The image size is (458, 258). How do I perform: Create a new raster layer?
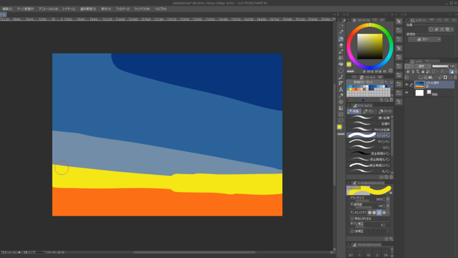(420, 77)
